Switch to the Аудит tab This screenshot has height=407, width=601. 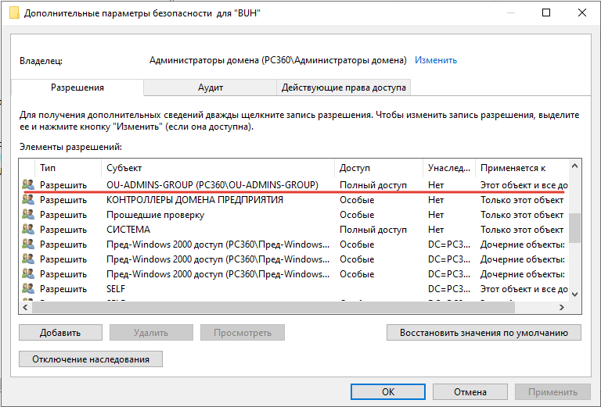click(211, 87)
